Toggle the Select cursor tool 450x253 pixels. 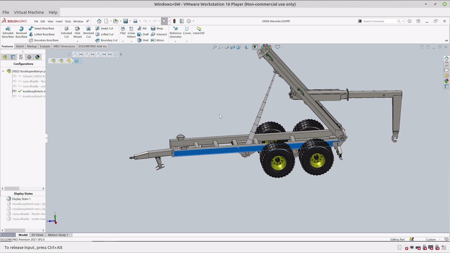[x=164, y=21]
